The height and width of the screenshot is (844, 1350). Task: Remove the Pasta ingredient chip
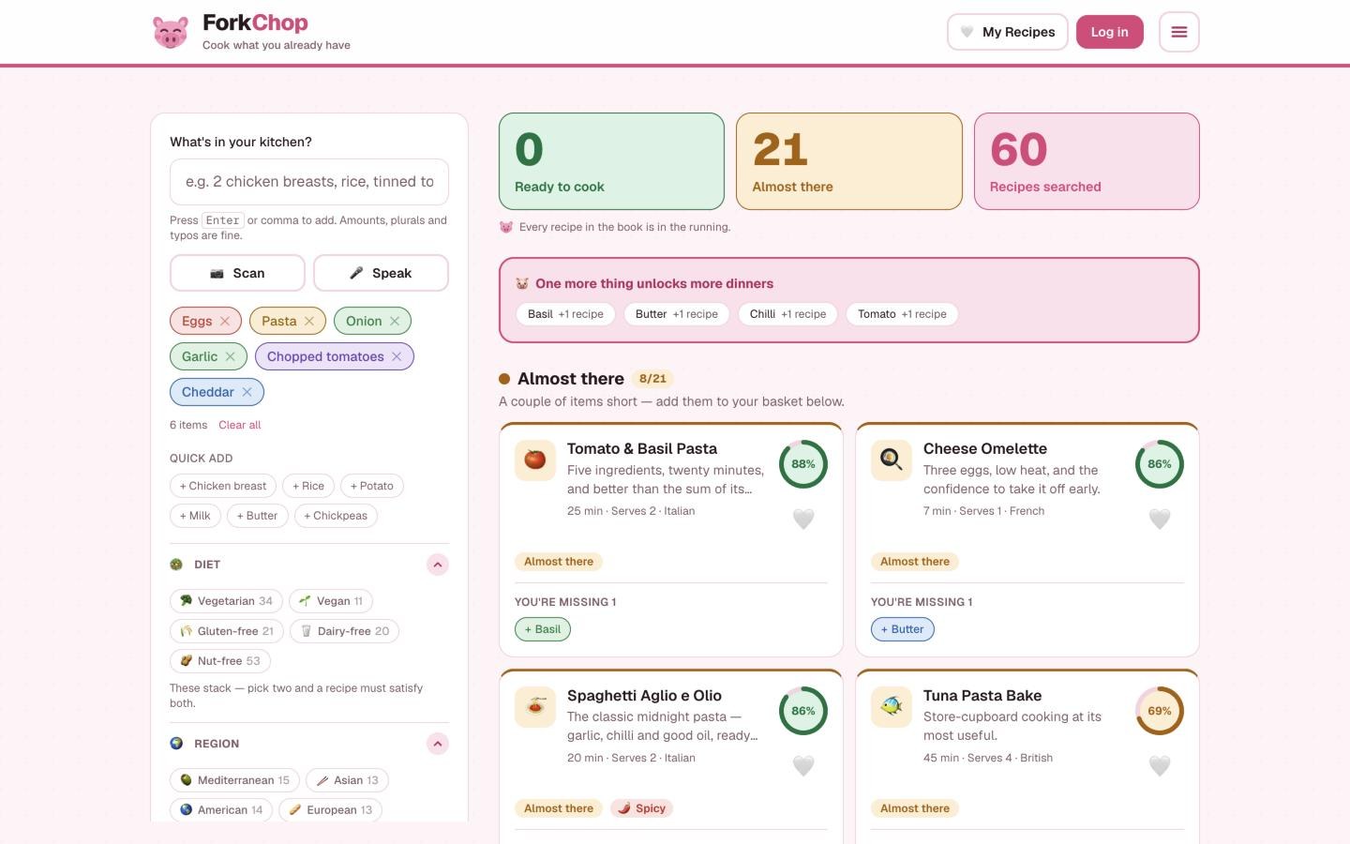(309, 321)
